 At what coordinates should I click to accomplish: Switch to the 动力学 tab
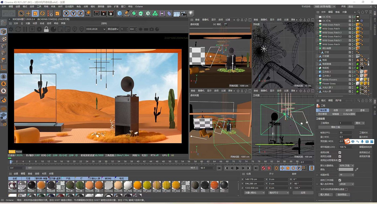point(349,110)
